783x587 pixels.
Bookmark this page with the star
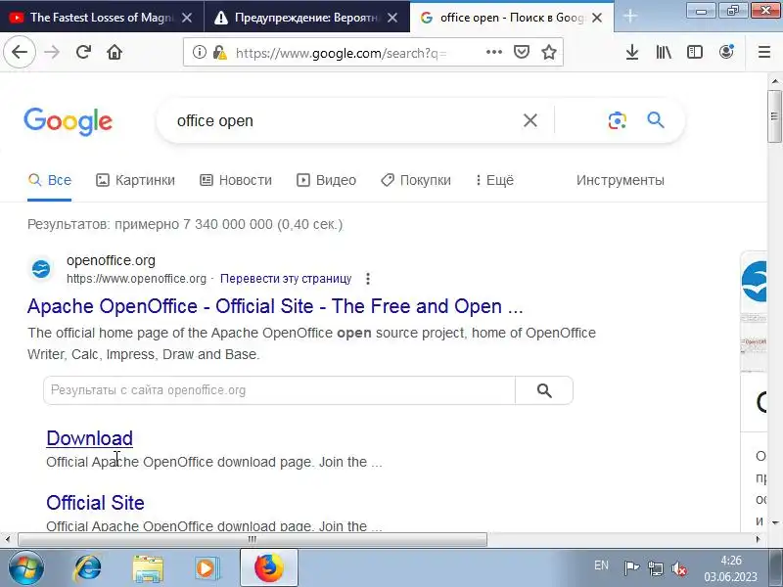point(549,52)
